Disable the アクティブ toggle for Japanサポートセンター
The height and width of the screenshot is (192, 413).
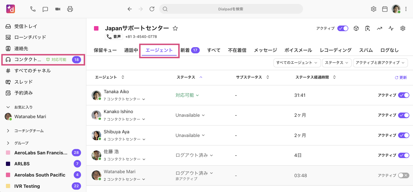[343, 28]
